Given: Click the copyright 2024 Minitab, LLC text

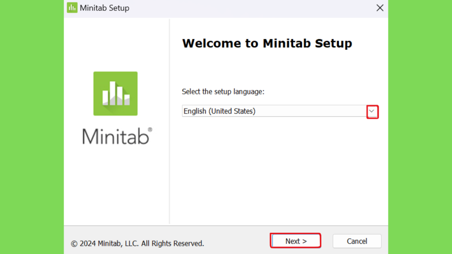Looking at the screenshot, I should coord(138,243).
